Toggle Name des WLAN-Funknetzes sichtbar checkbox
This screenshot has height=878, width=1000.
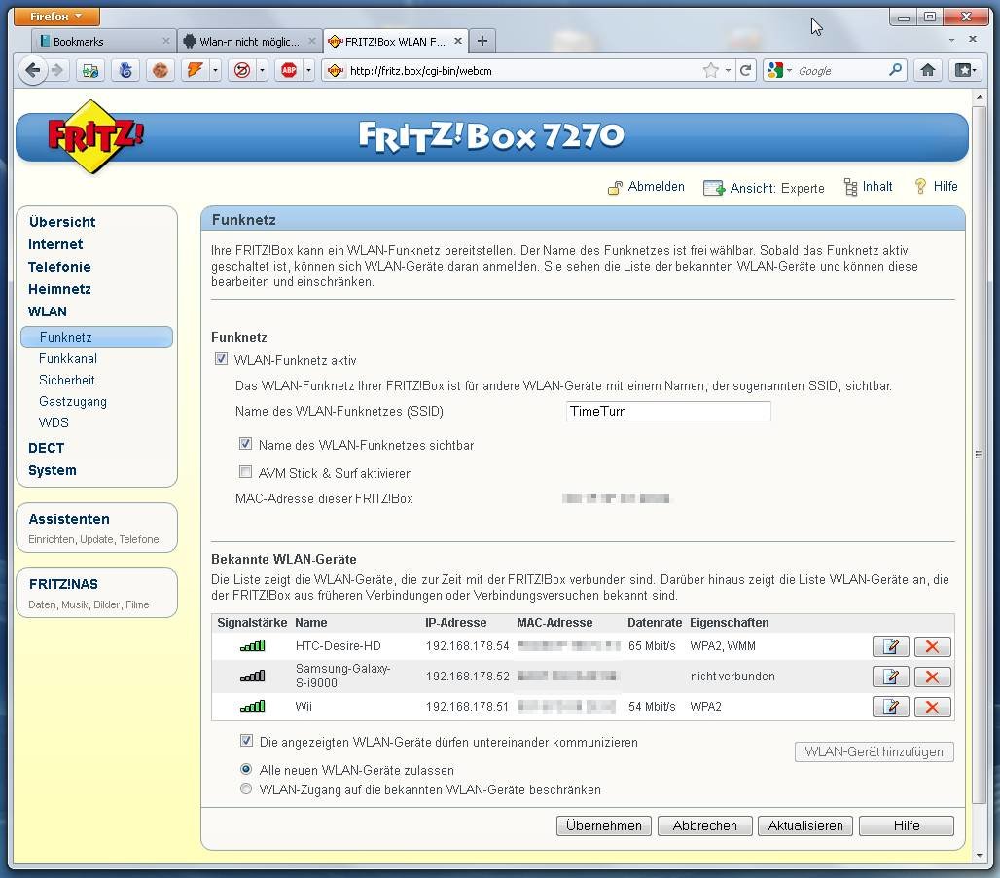(245, 444)
